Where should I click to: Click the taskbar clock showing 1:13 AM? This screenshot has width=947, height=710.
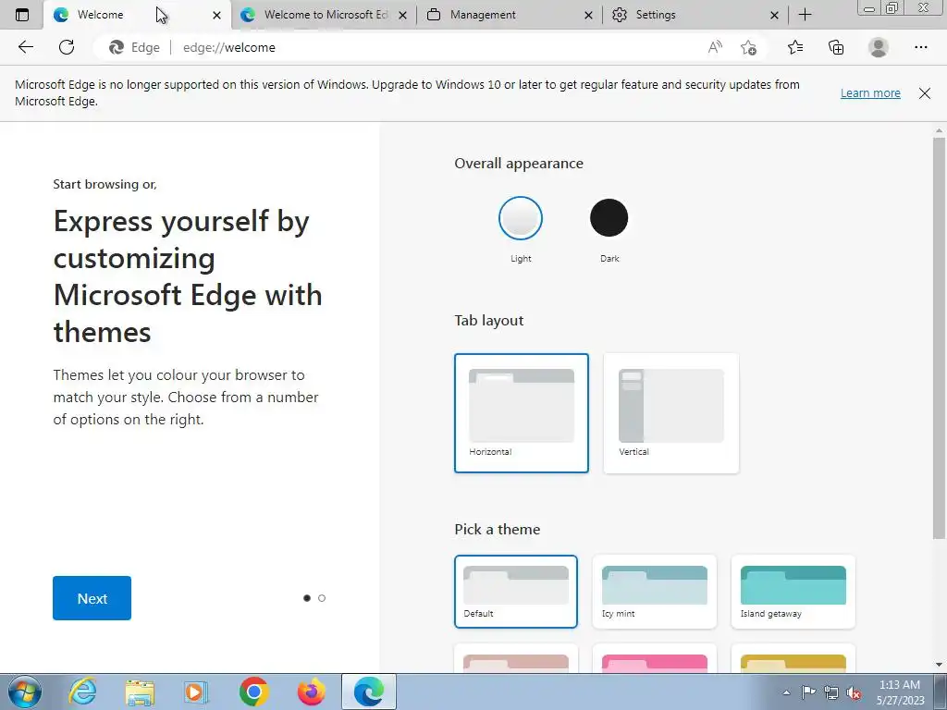pyautogui.click(x=900, y=692)
